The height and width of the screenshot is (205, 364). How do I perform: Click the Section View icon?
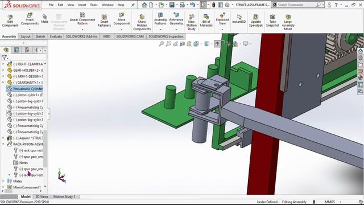182,43
